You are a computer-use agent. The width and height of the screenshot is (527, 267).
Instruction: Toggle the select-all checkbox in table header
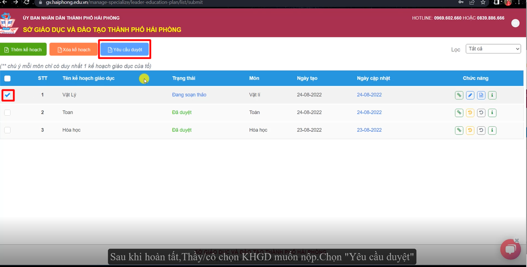tap(7, 78)
